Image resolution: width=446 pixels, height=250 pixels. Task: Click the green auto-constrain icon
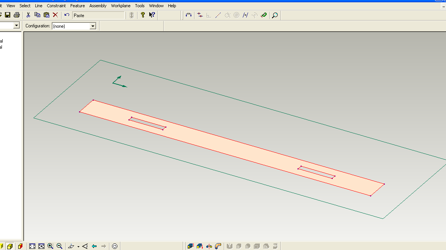264,15
